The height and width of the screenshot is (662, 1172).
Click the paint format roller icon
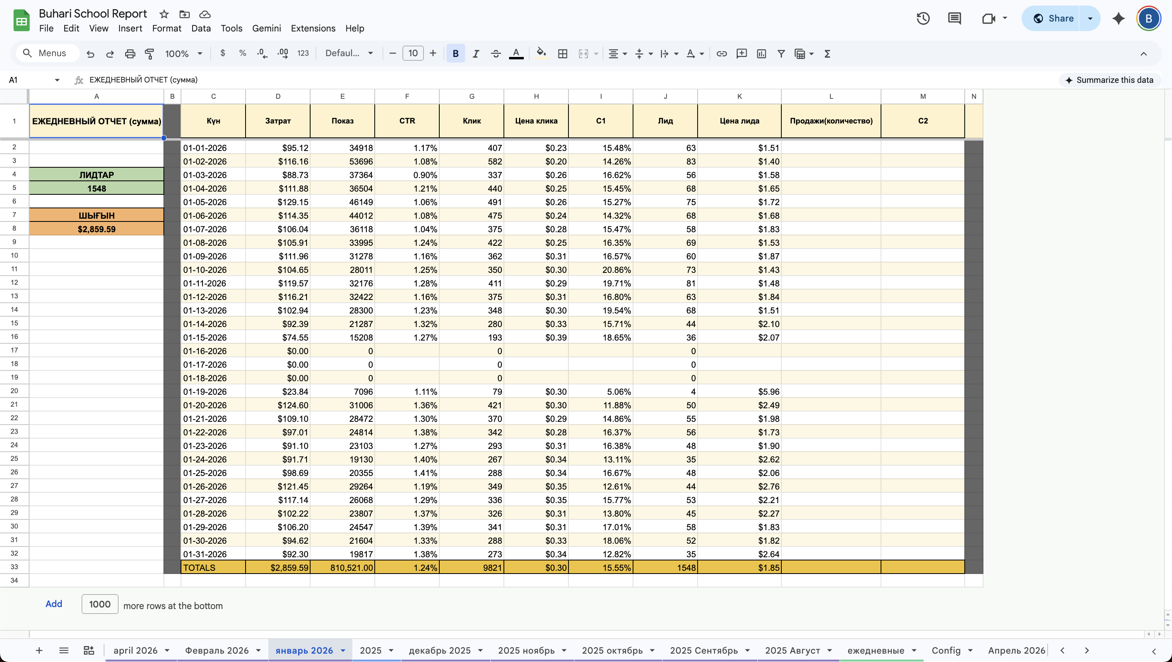click(x=149, y=54)
